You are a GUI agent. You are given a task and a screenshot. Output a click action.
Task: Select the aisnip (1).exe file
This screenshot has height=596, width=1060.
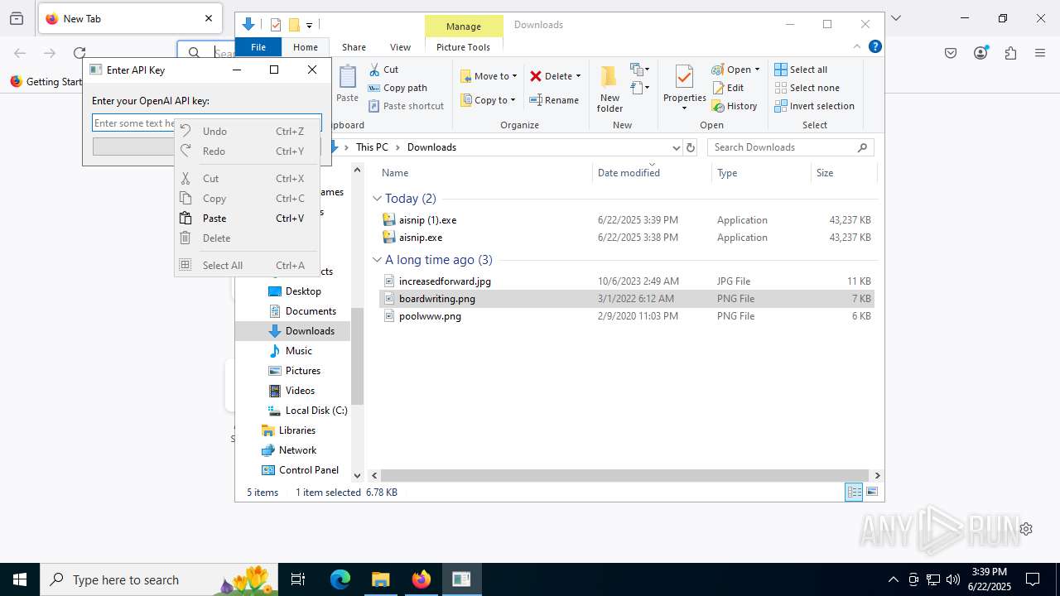(427, 220)
